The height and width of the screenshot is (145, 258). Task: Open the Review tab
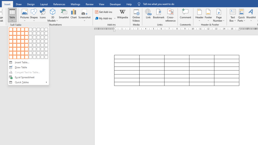pyautogui.click(x=89, y=4)
